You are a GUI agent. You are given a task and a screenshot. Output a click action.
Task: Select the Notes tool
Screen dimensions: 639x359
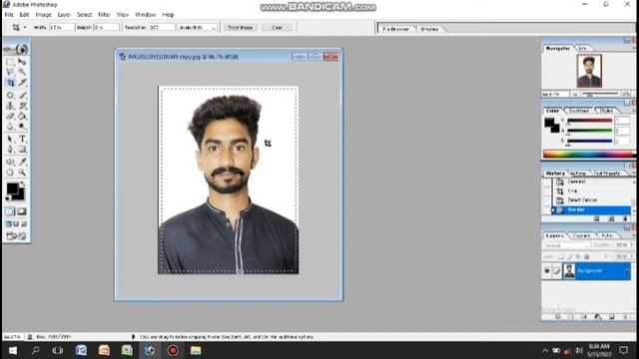coord(10,162)
